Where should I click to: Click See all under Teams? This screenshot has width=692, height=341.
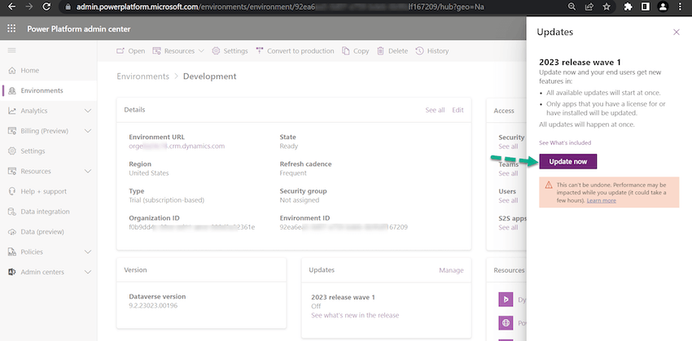(x=508, y=173)
